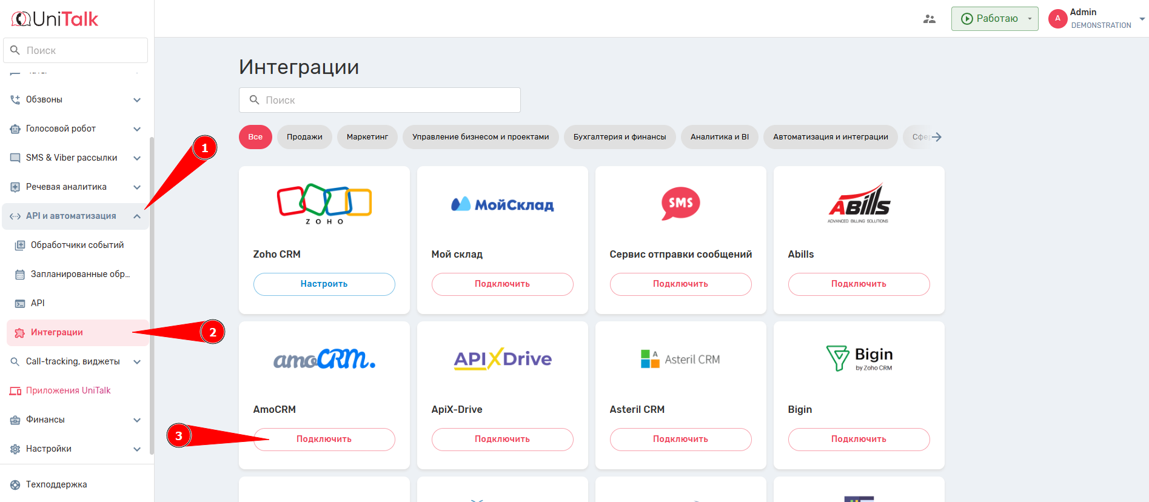Open Обработчики событий in sidebar
1149x502 pixels.
pos(77,245)
